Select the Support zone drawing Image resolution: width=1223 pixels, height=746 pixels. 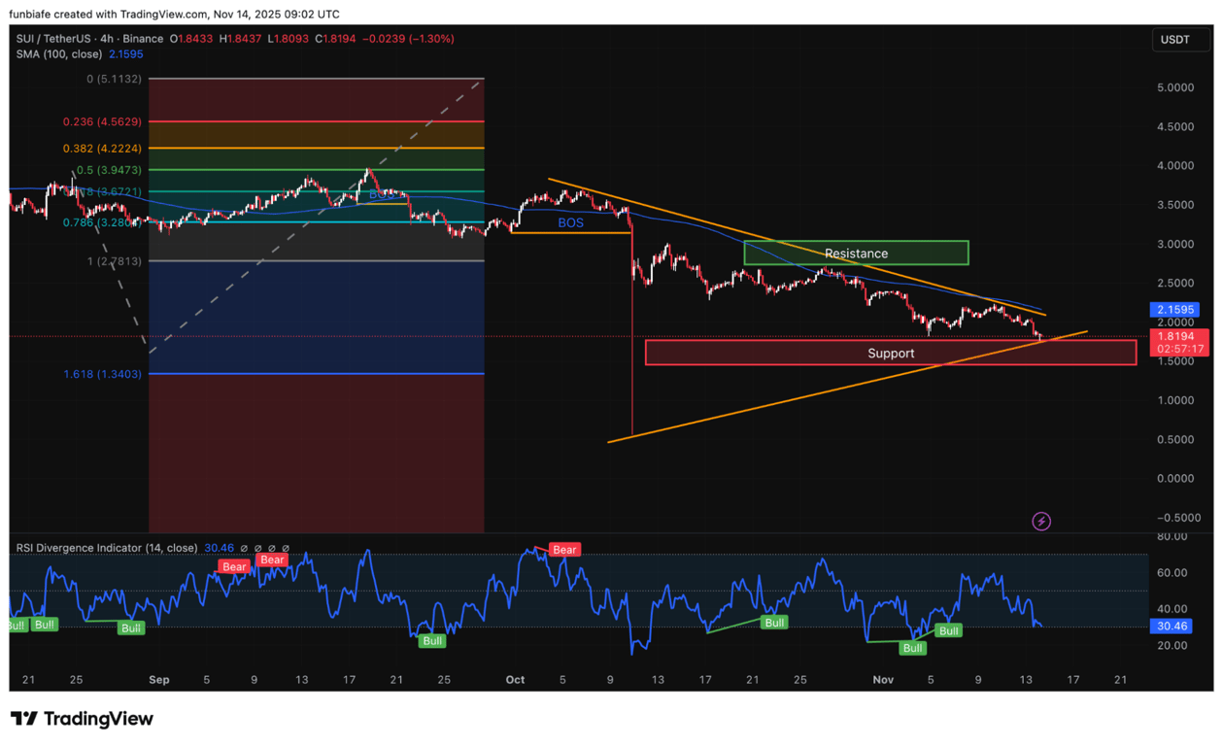coord(890,353)
